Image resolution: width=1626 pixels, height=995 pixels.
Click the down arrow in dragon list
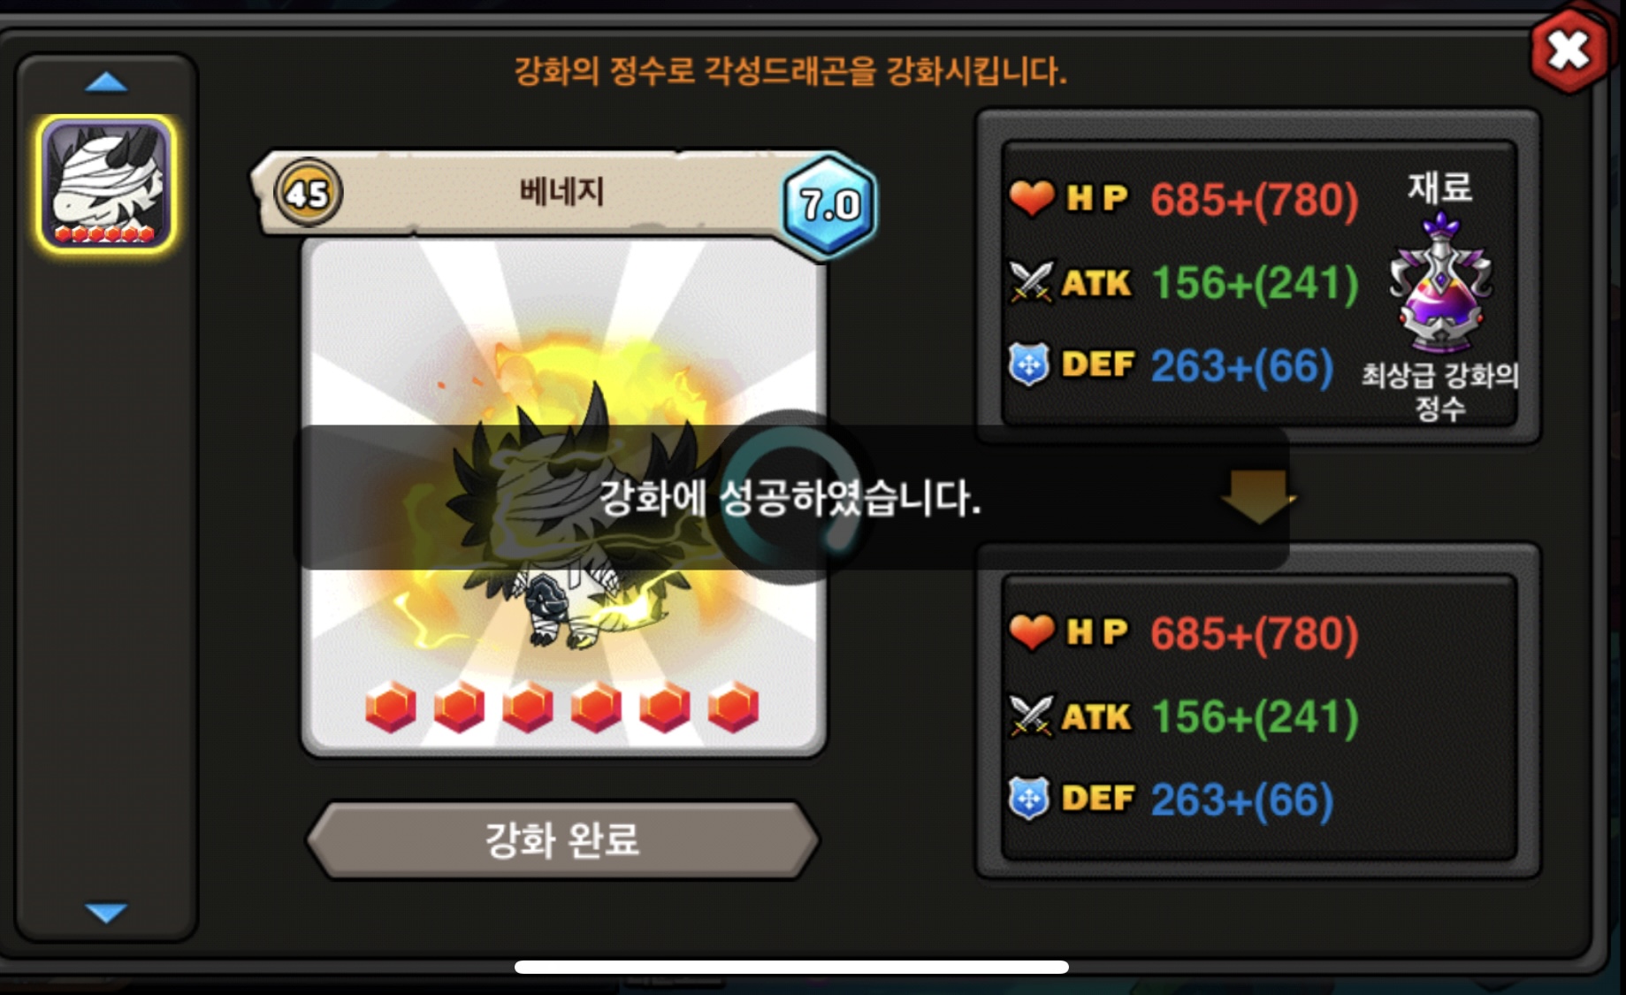coord(106,912)
